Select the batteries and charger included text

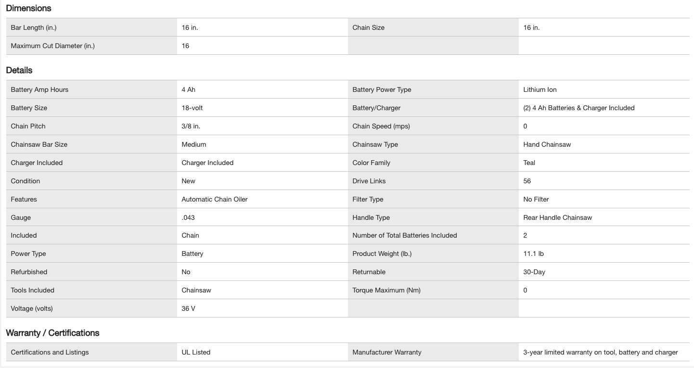578,108
